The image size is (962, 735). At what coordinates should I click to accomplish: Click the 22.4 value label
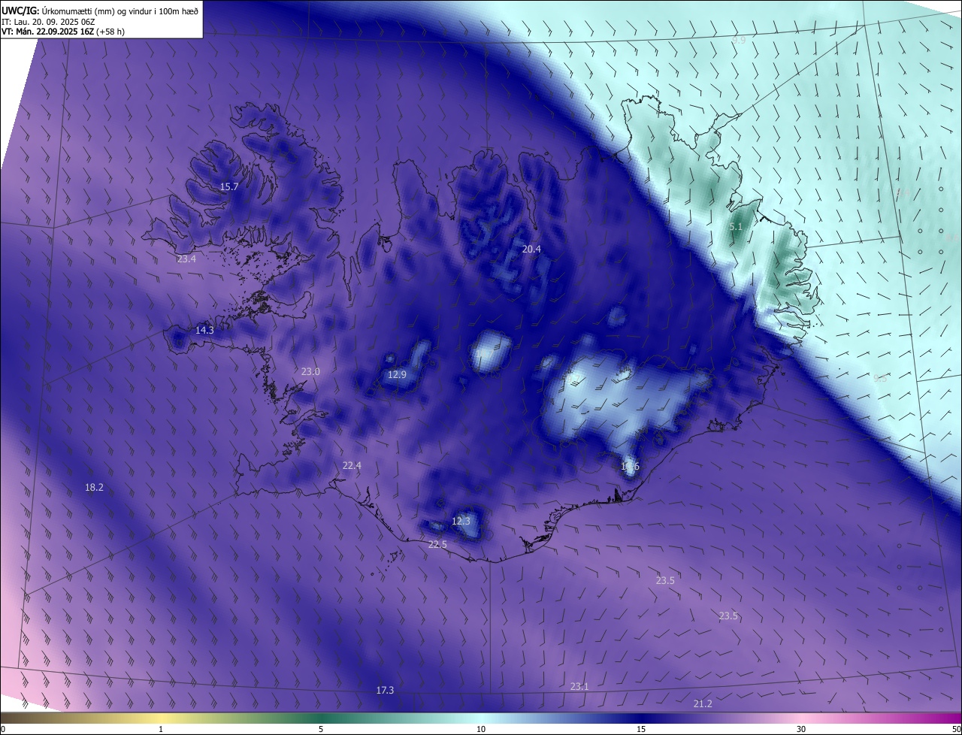click(352, 465)
